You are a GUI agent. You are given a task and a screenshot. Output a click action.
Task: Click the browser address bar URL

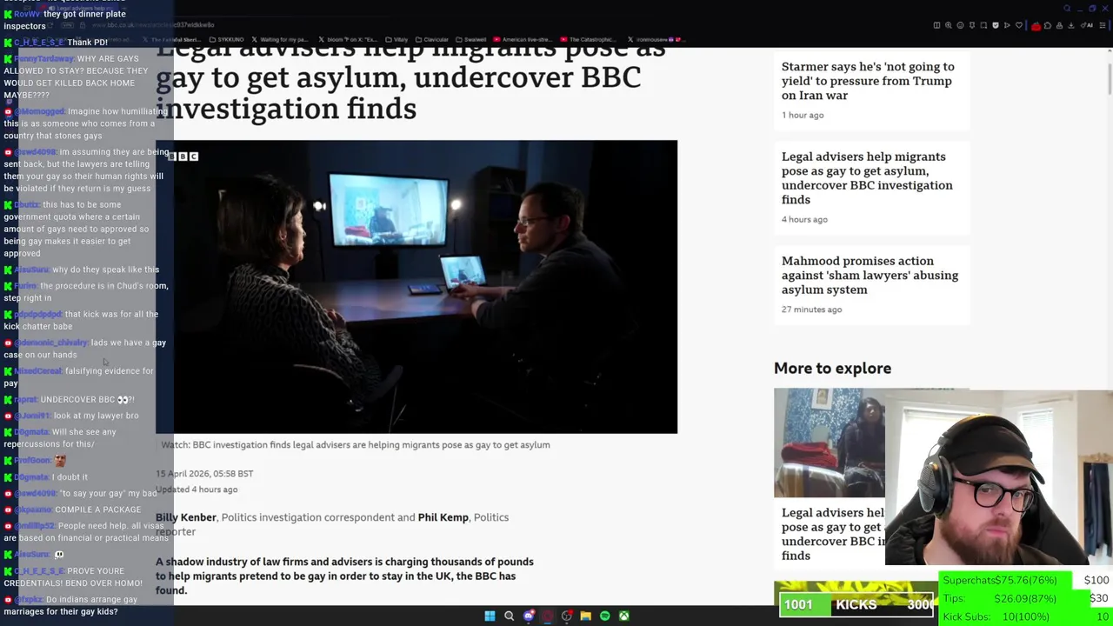click(152, 25)
